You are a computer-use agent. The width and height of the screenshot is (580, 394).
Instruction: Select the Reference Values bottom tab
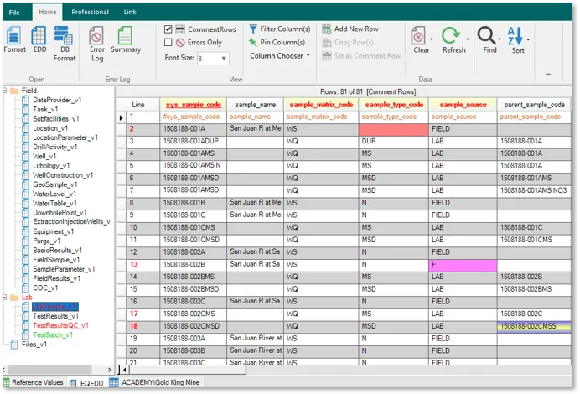click(x=34, y=382)
